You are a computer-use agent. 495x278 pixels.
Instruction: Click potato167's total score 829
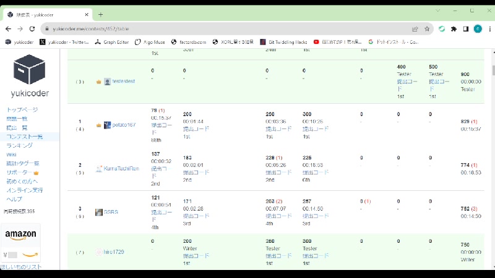[465, 121]
